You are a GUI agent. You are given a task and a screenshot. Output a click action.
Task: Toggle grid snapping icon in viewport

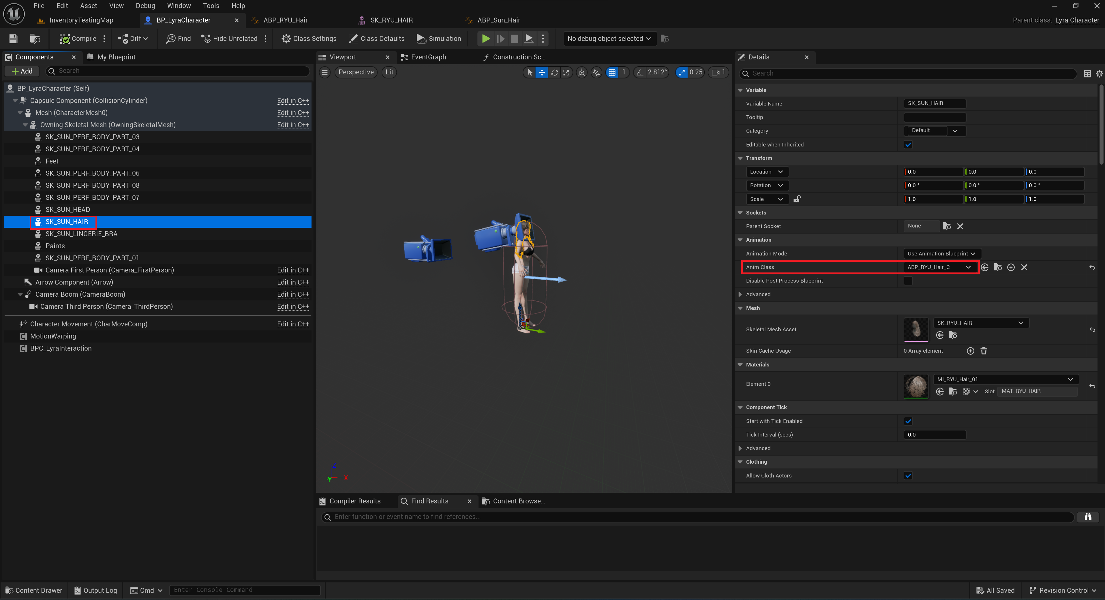612,72
